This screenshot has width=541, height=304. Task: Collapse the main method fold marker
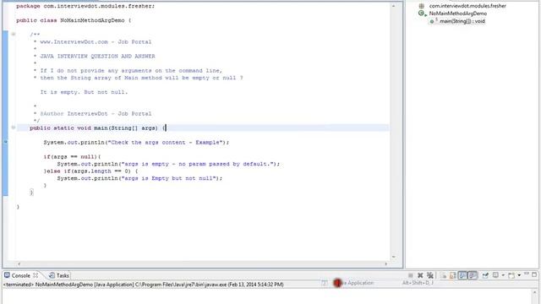pos(14,128)
